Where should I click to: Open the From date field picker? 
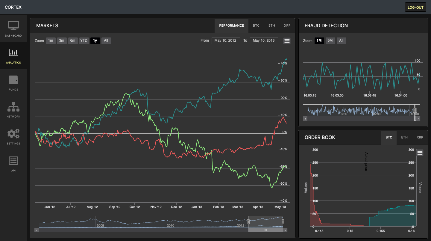point(225,40)
